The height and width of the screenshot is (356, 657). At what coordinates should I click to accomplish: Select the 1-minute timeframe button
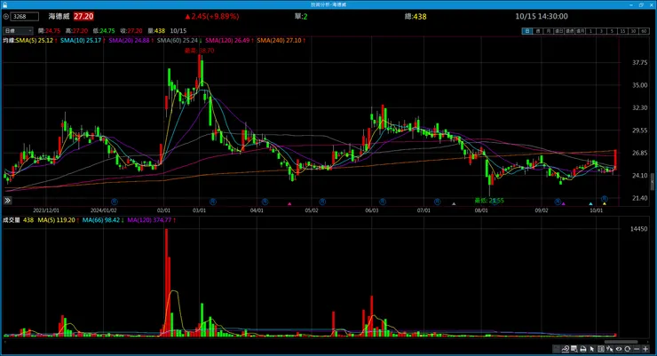click(x=590, y=31)
